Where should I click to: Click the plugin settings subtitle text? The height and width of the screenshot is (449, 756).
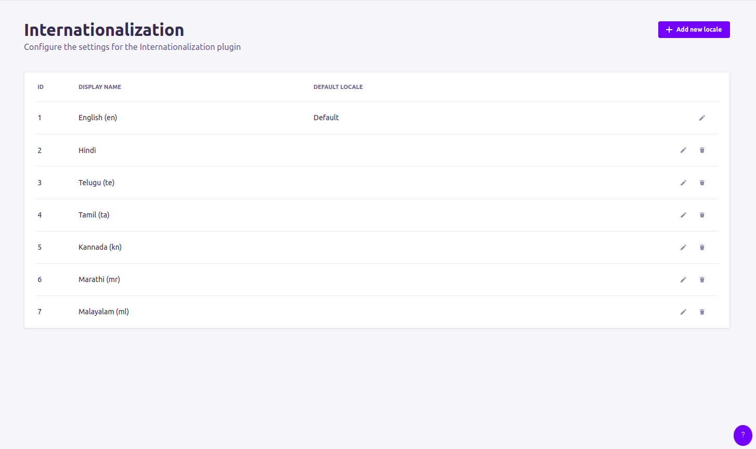click(132, 47)
